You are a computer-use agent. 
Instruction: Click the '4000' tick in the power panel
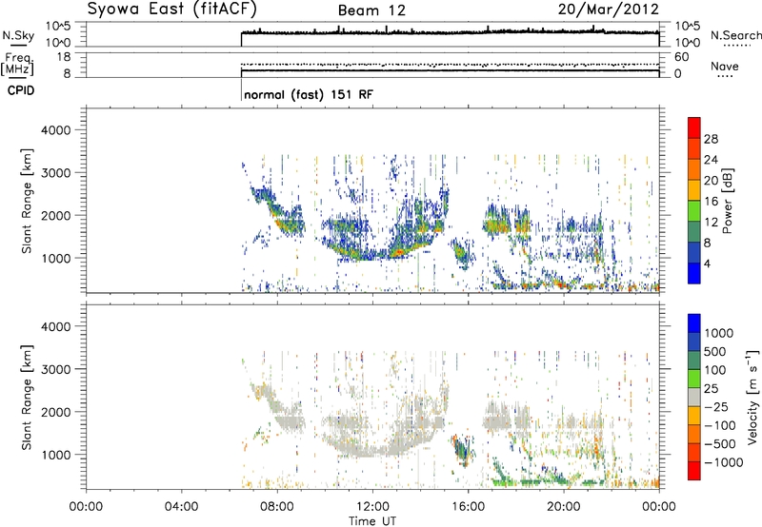tap(56, 130)
